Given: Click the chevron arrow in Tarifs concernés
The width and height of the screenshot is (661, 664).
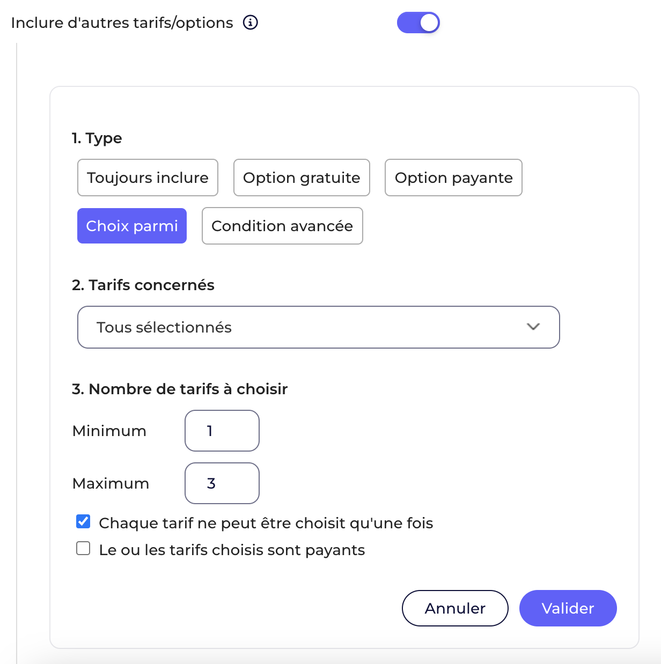Looking at the screenshot, I should pos(533,327).
